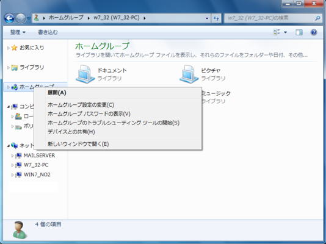This screenshot has width=326, height=244.
Task: Click the コンピューター icon in sidebar
Action: point(14,107)
